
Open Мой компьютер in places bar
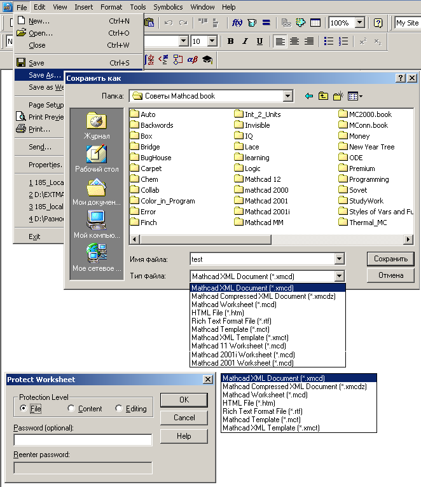[97, 224]
